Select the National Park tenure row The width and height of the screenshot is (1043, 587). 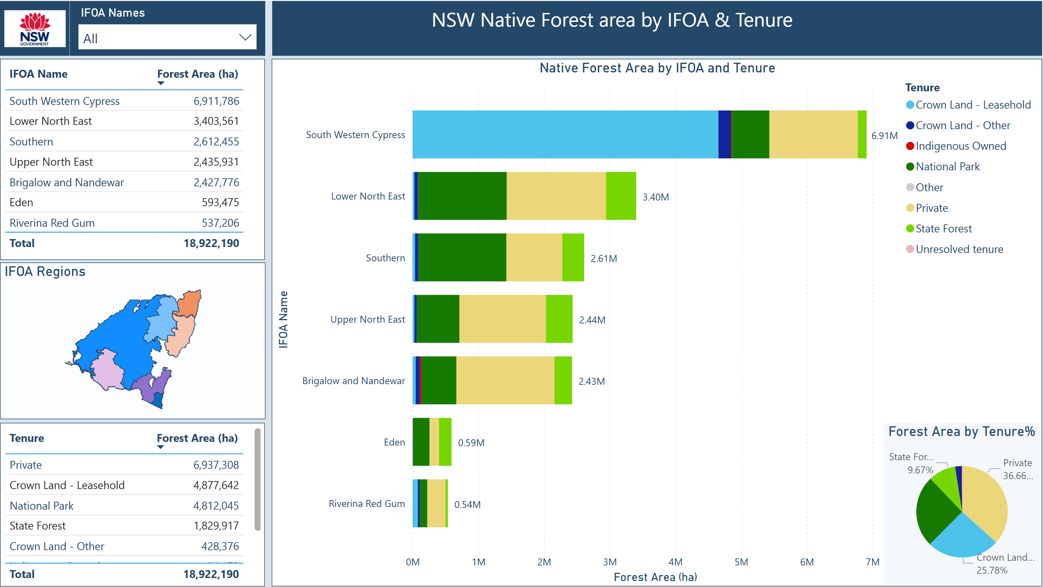[x=124, y=506]
